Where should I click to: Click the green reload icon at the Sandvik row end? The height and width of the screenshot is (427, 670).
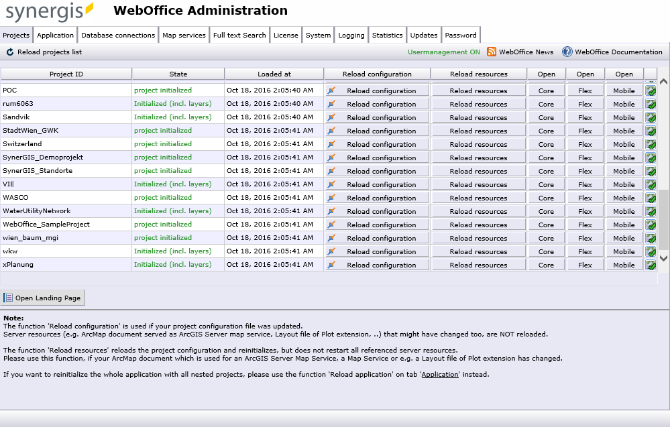coord(649,117)
